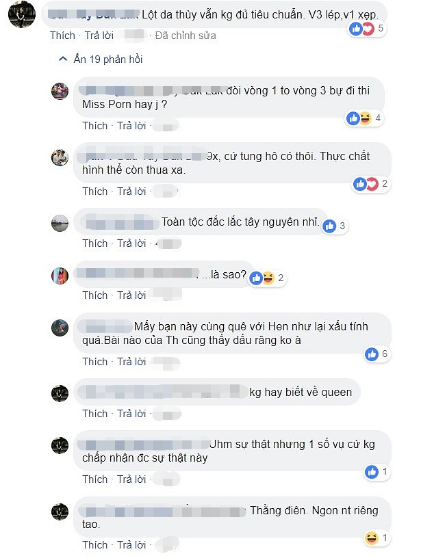Reply to 'Toàn tộc đắc lắc tây nguyên' comment
This screenshot has width=421, height=556.
[131, 243]
